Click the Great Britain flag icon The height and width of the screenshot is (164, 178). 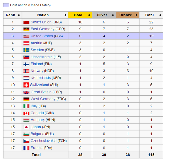pyautogui.click(x=26, y=92)
